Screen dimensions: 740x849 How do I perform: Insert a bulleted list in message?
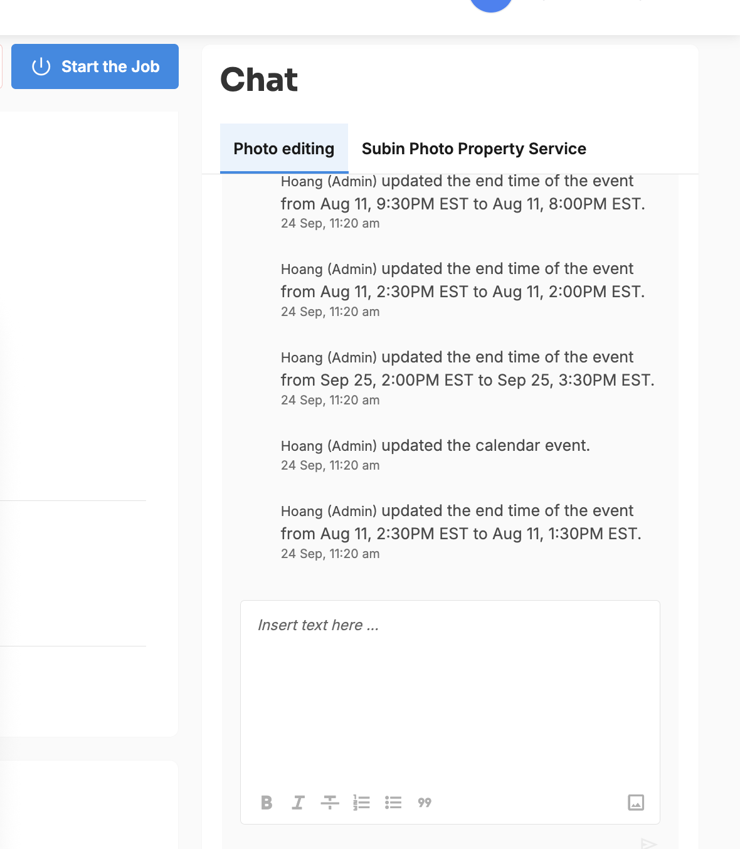point(393,803)
